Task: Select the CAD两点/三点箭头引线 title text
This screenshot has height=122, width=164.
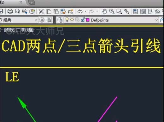Action: click(81, 45)
